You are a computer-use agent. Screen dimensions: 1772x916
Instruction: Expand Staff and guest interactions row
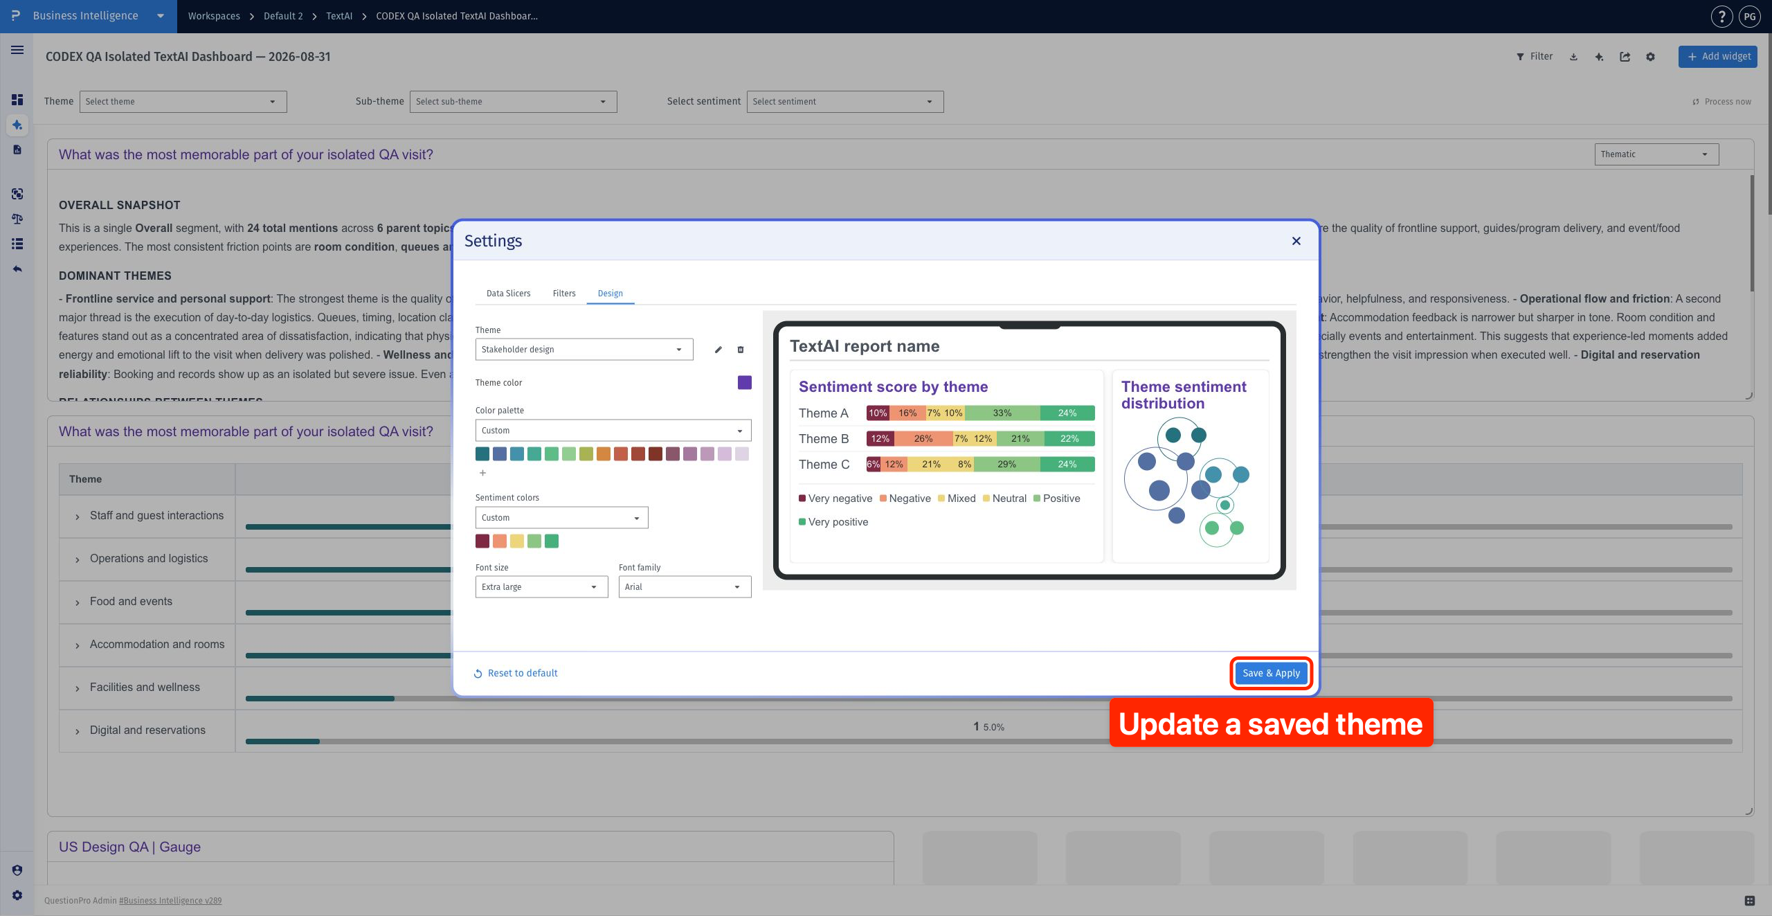(x=78, y=517)
